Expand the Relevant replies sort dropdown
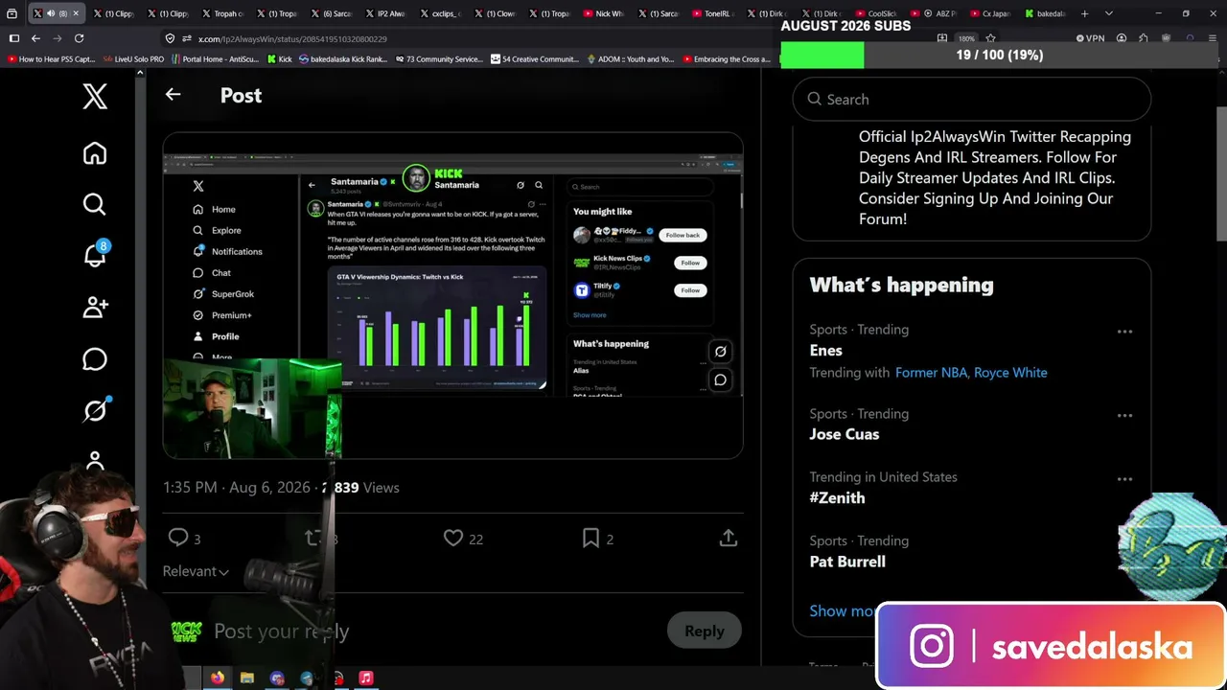Viewport: 1227px width, 690px height. pos(196,571)
